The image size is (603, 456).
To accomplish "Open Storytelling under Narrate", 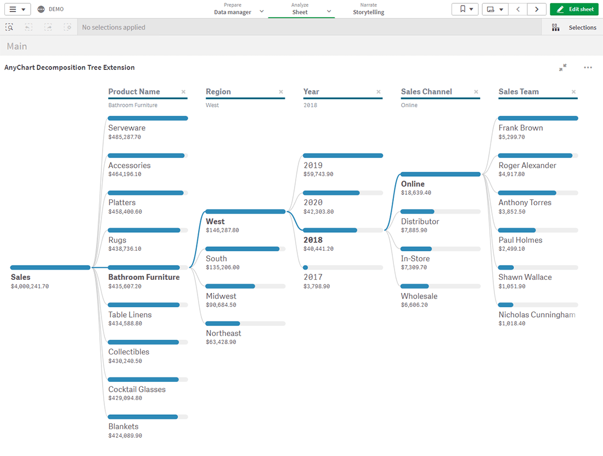I will click(368, 11).
